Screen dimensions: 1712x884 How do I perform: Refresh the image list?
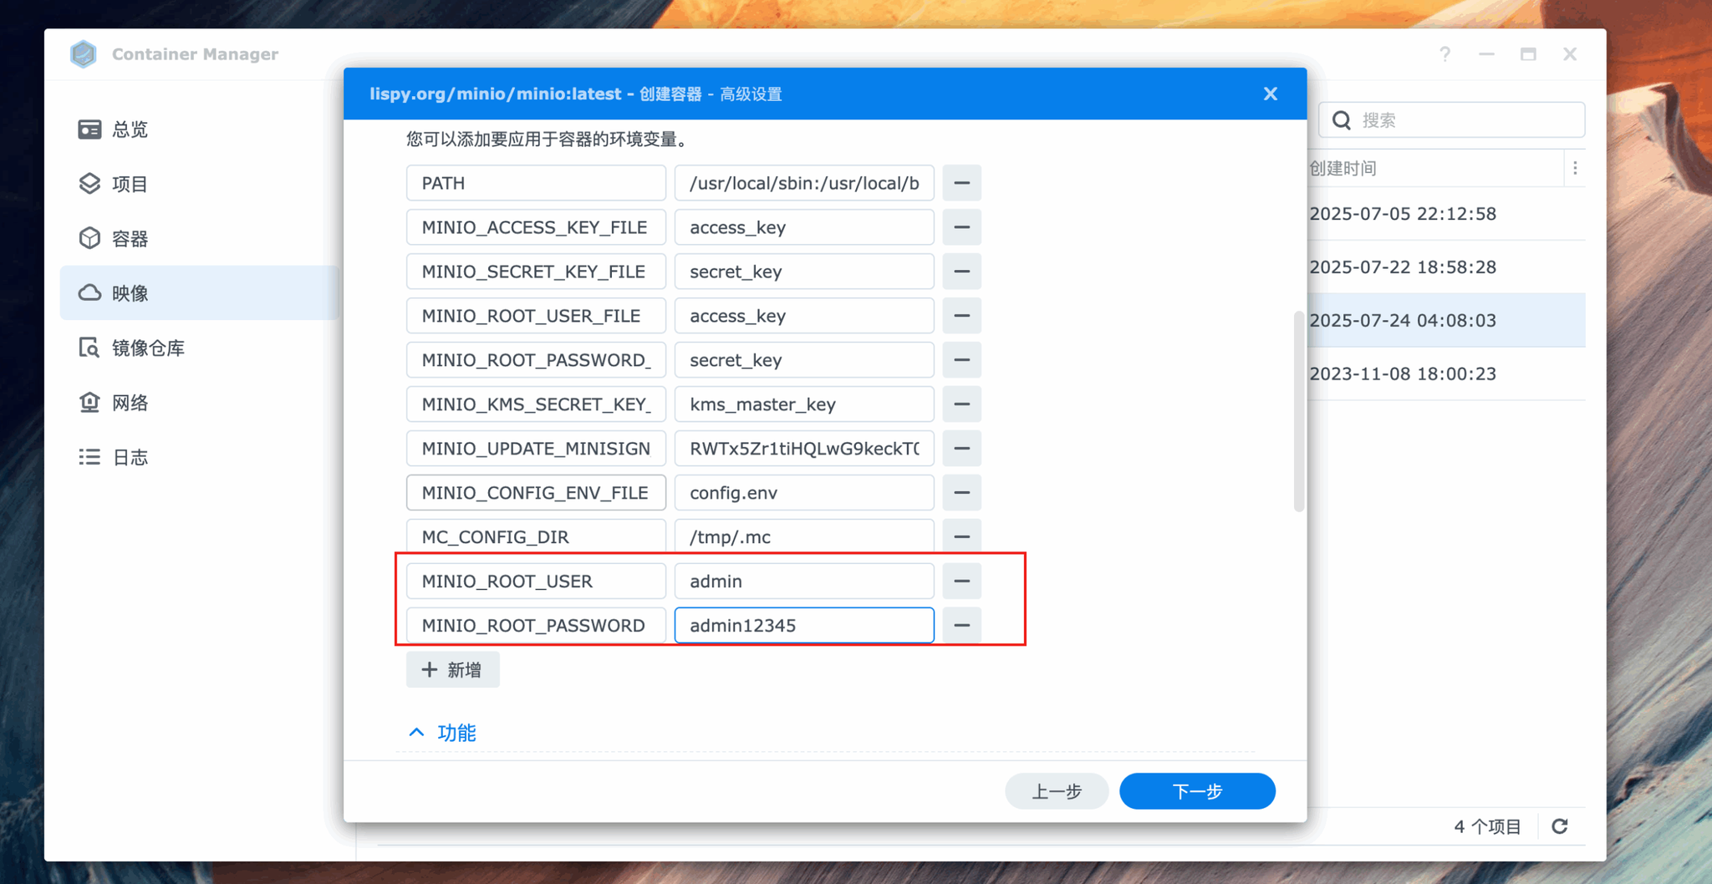coord(1560,826)
